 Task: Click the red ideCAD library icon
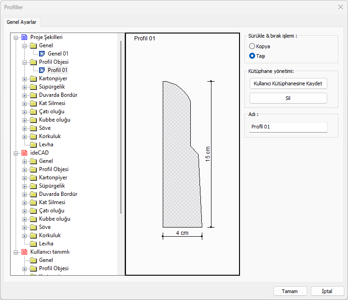tap(24, 153)
